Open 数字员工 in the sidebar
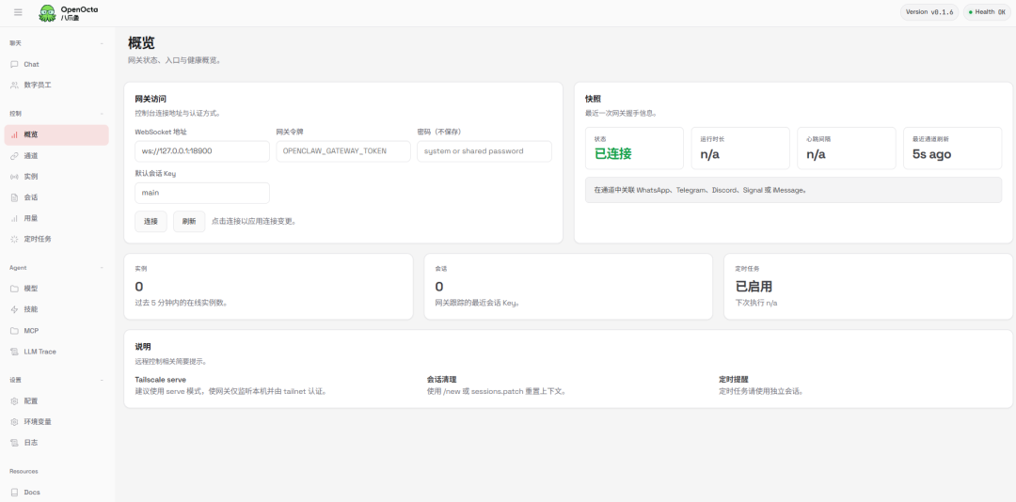 pos(37,85)
